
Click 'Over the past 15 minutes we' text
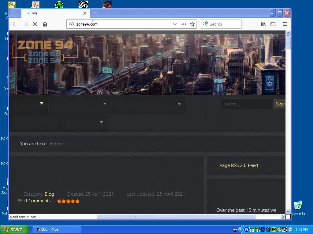pos(246,210)
